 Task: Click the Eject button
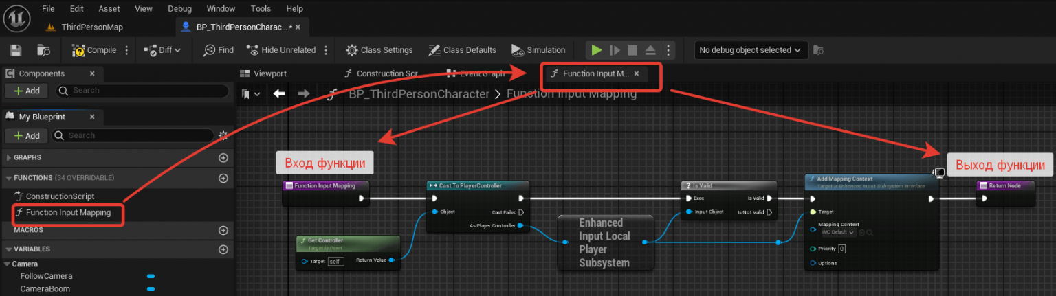coord(650,50)
